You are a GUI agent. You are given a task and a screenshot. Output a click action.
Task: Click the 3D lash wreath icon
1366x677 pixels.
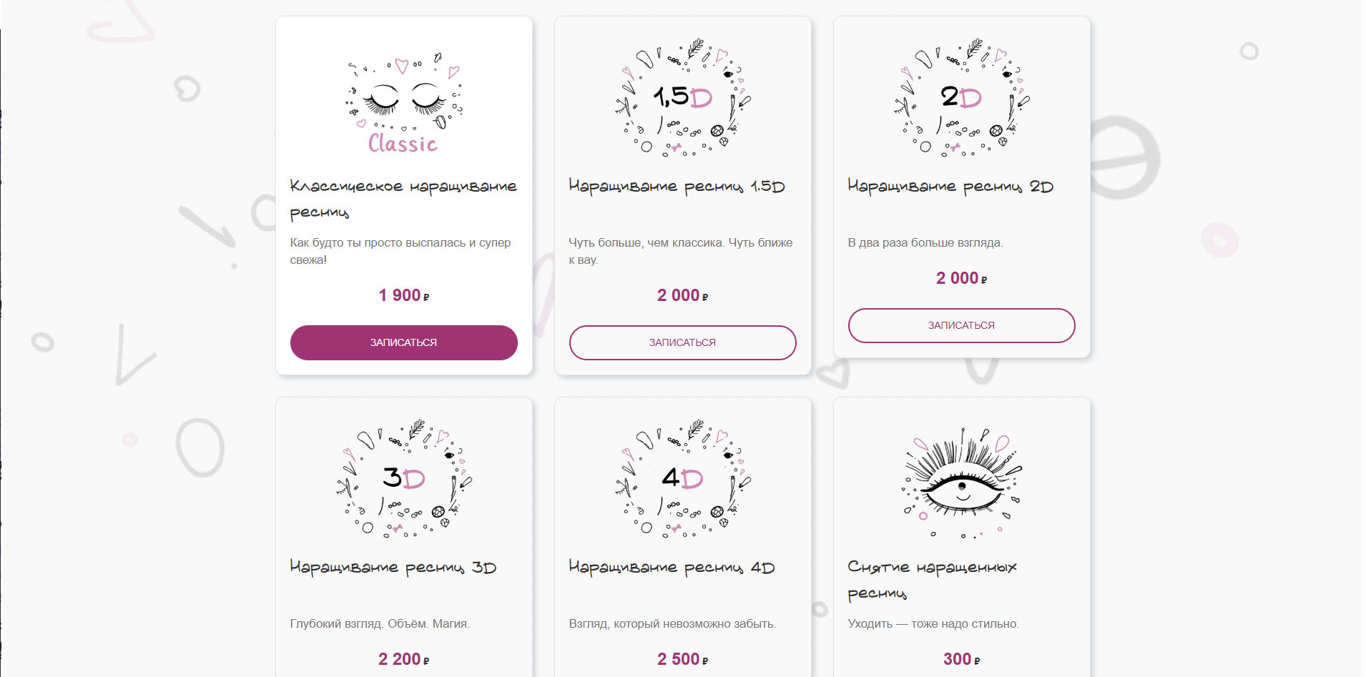pyautogui.click(x=404, y=478)
